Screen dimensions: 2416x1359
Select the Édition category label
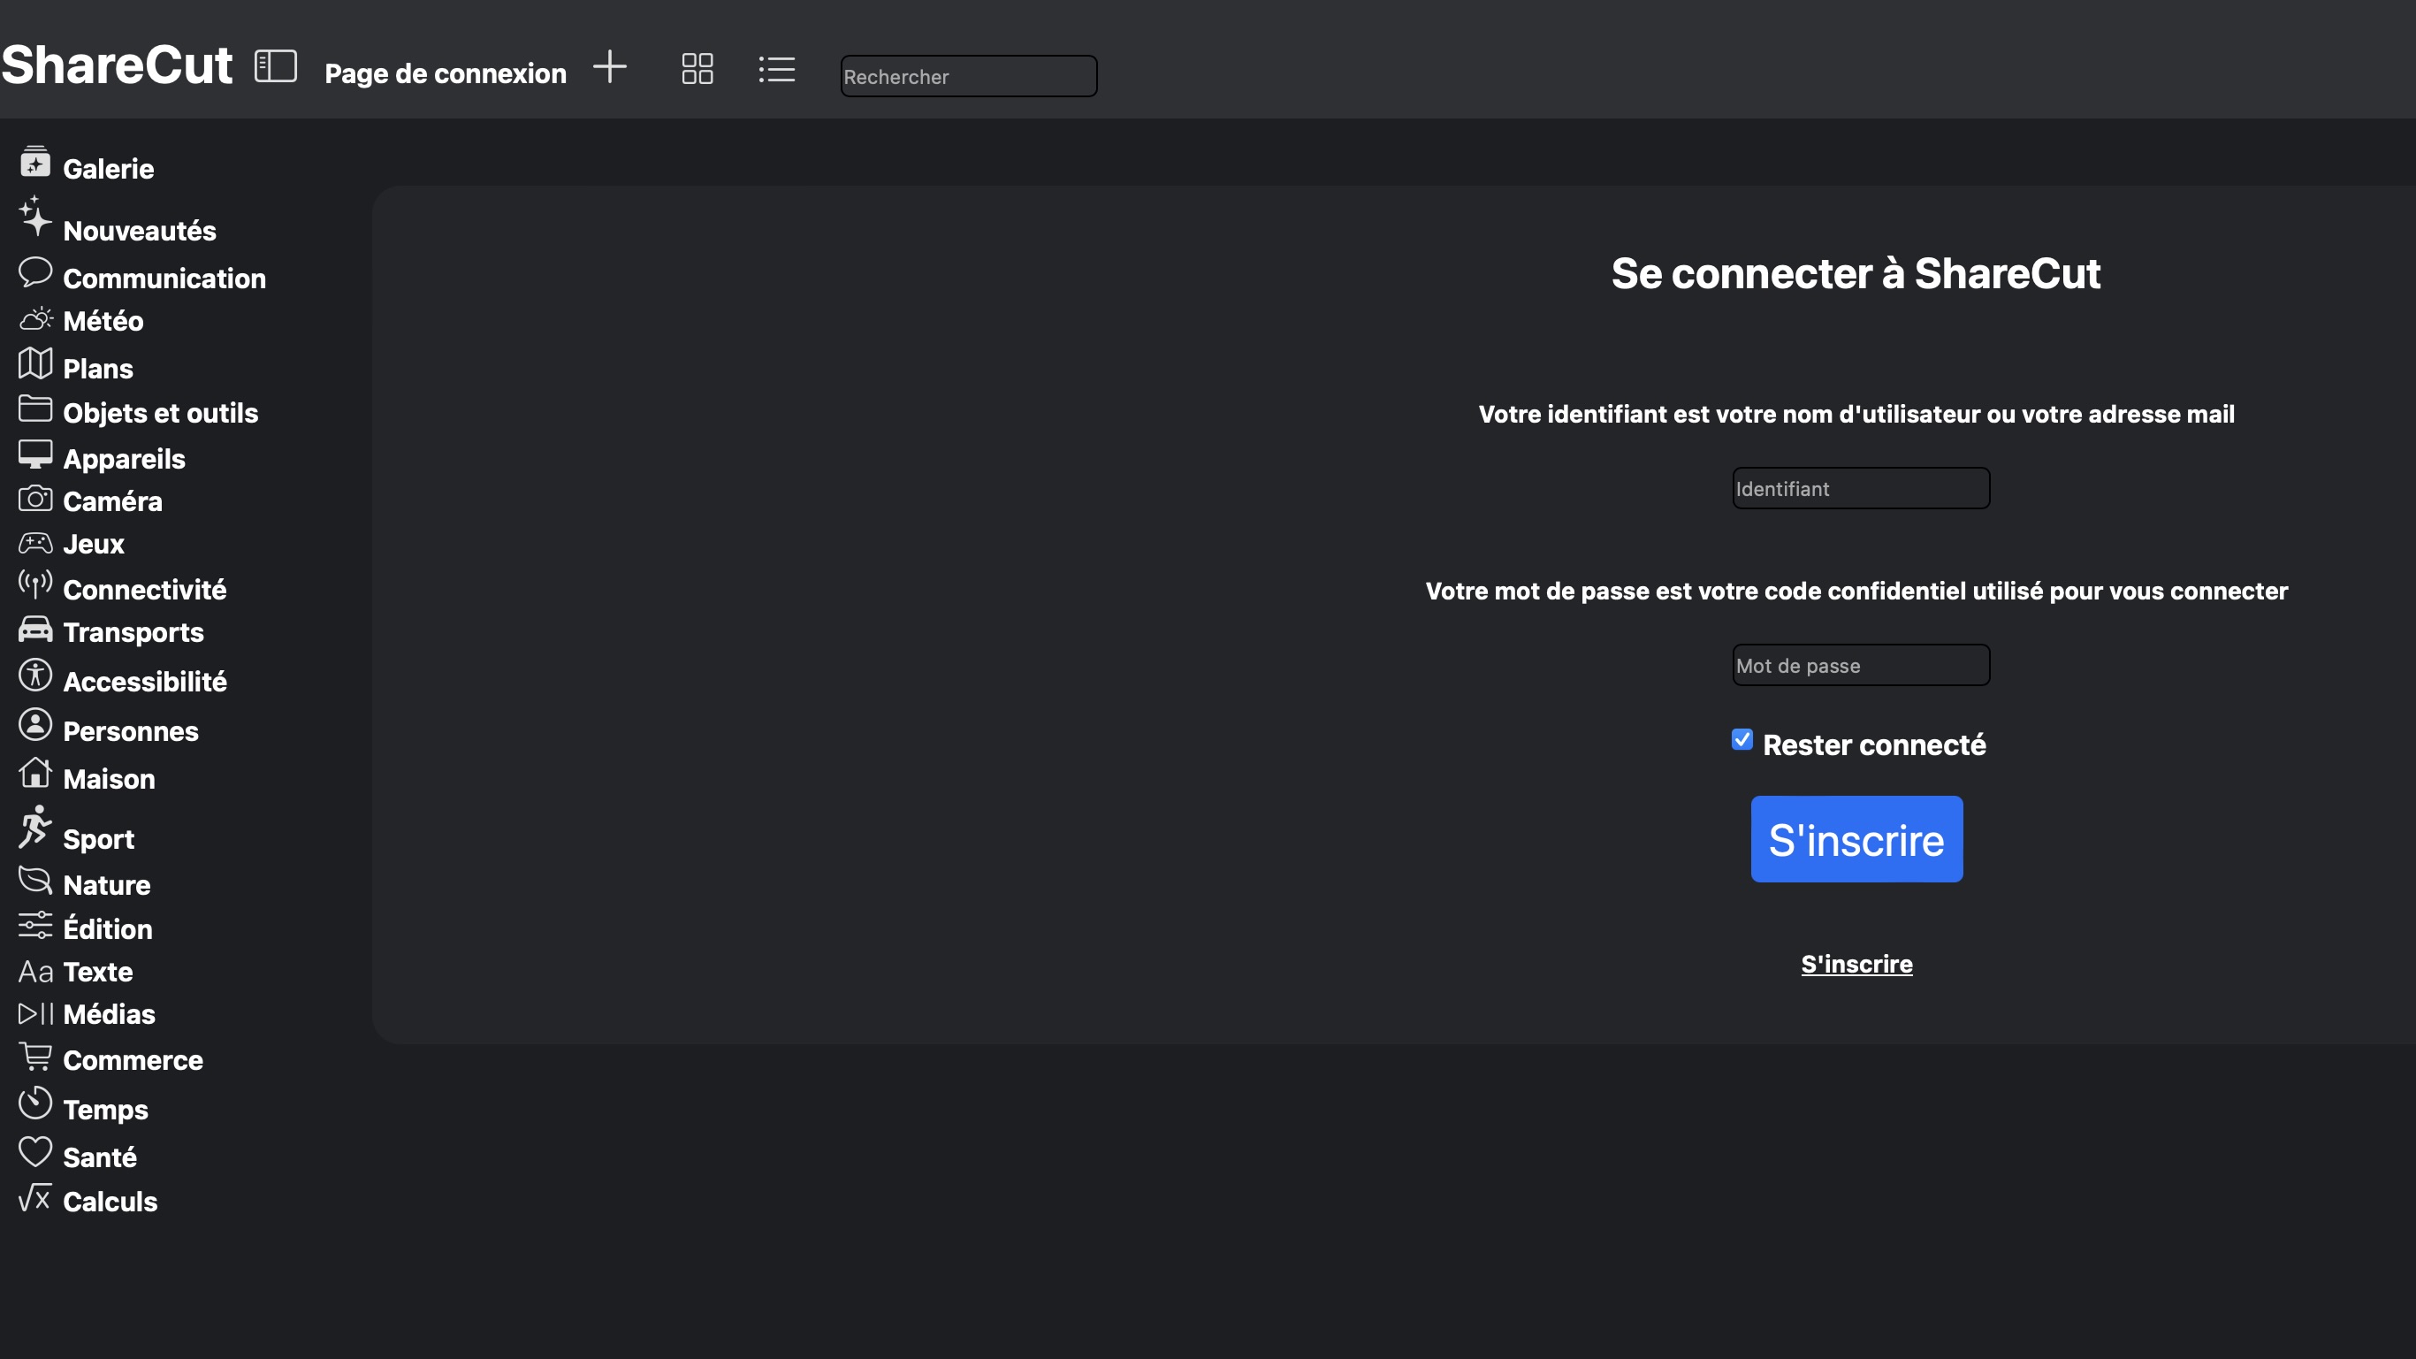point(107,929)
